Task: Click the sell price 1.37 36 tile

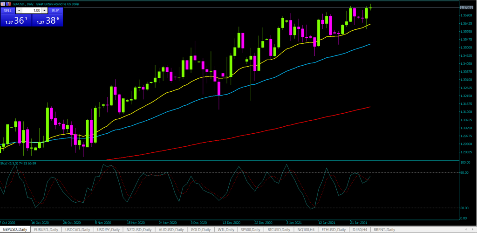Action: click(15, 20)
